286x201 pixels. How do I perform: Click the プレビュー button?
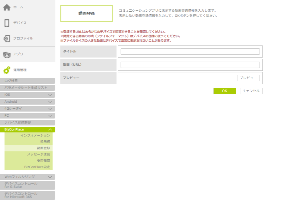[248, 78]
